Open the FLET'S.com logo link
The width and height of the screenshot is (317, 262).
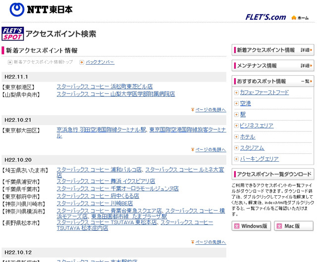coord(265,17)
